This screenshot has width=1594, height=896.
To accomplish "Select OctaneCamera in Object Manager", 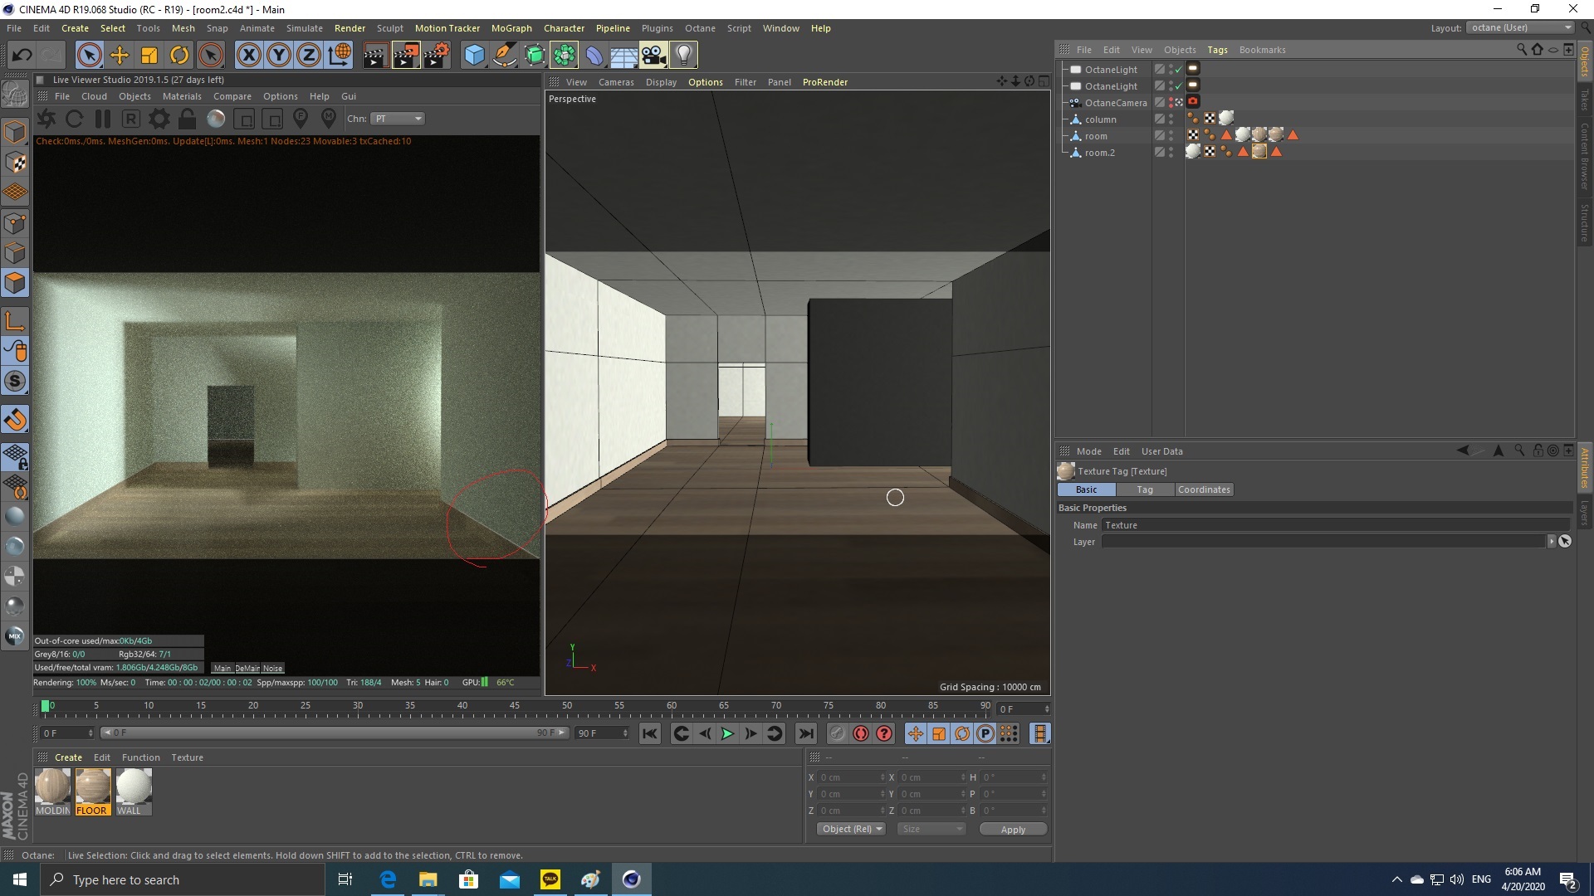I will [1115, 103].
